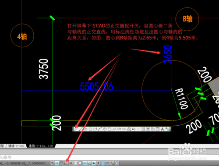Toggle Quick Properties in status bar
Screen dimensions: 219x166
(108, 163)
